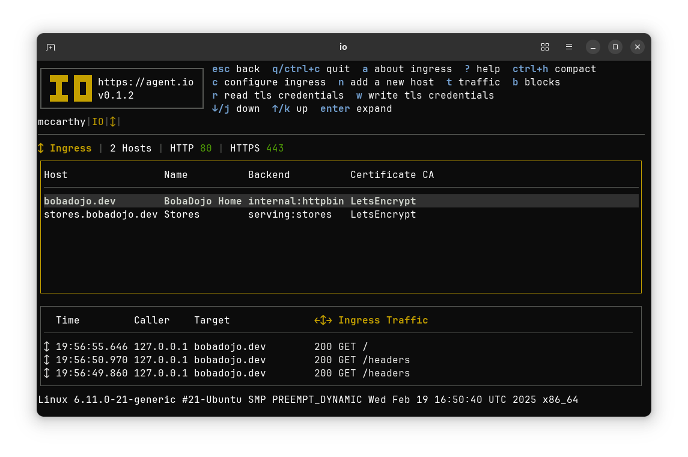
Task: Click the Name column header
Action: point(176,175)
